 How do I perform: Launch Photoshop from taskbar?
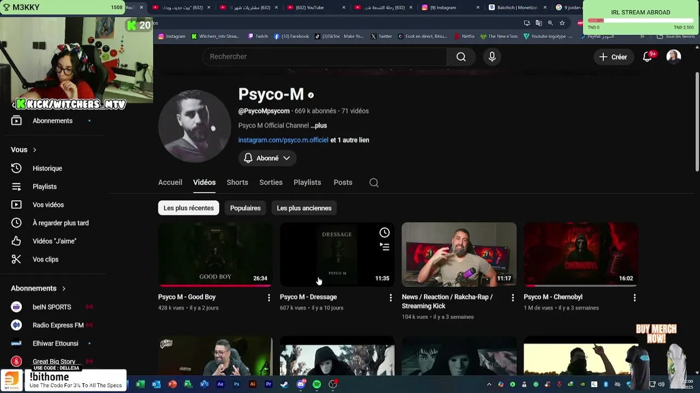[236, 384]
